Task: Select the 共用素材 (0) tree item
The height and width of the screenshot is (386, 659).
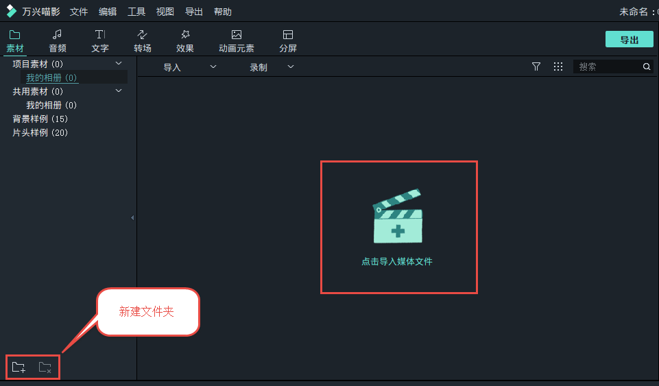Action: click(38, 92)
